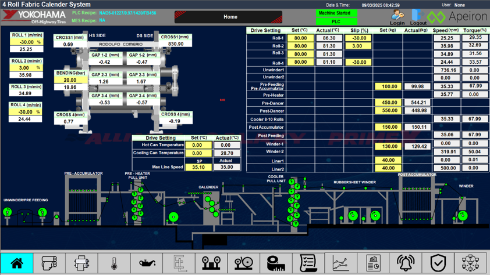Open the Home screen from bottom navigation
The height and width of the screenshot is (275, 490).
17,263
